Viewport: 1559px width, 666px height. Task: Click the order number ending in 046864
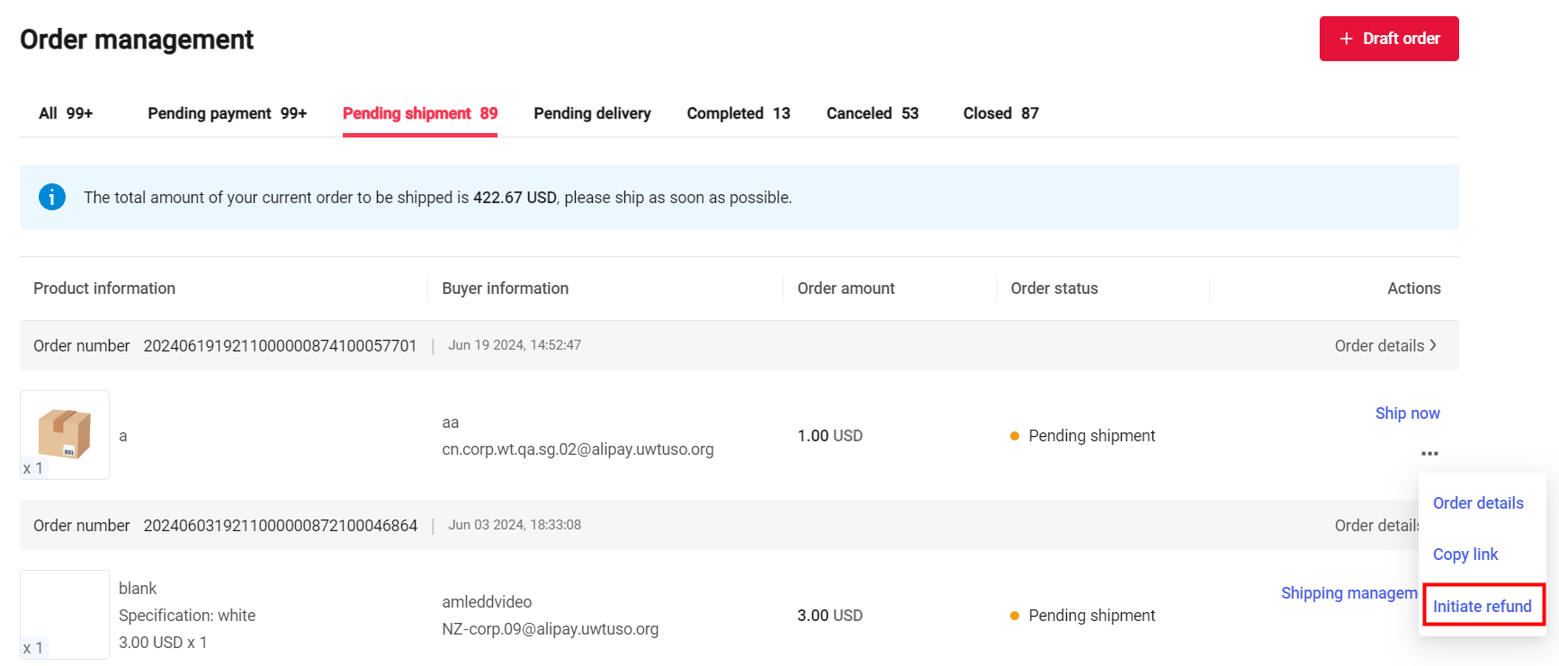coord(280,526)
